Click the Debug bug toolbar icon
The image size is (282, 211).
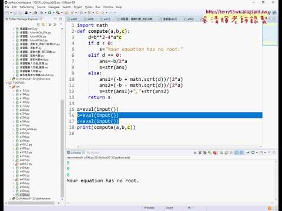click(x=42, y=13)
